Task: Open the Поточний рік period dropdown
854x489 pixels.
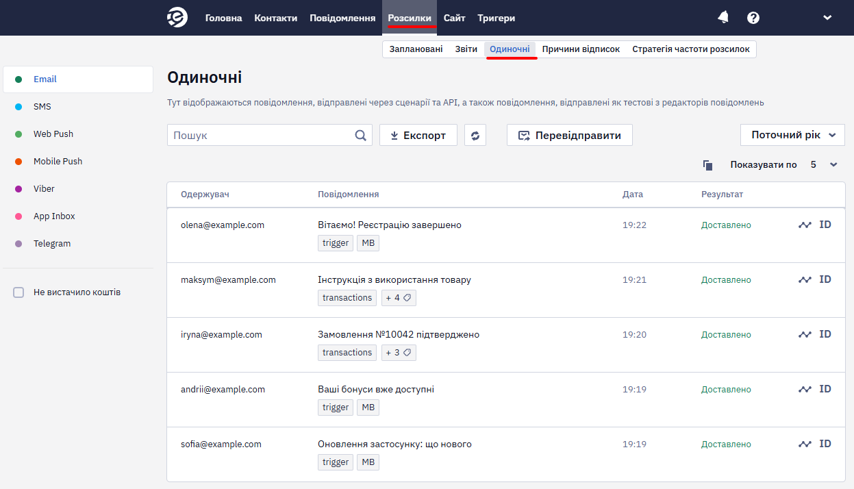Action: click(x=792, y=135)
